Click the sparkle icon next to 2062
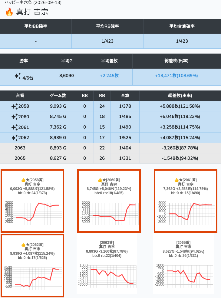 pyautogui.click(x=15, y=138)
